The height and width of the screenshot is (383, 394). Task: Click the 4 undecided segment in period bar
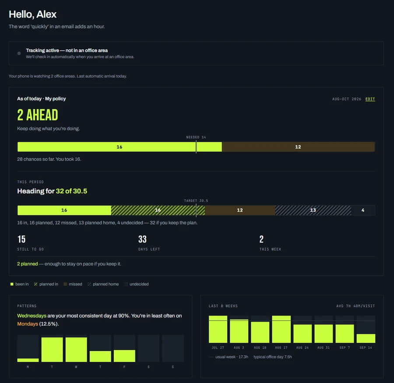point(363,210)
